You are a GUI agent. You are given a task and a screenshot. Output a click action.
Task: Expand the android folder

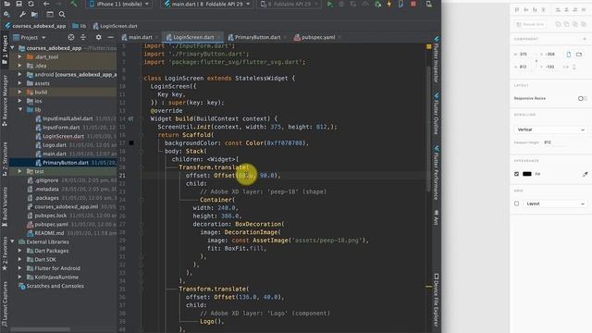click(x=20, y=74)
